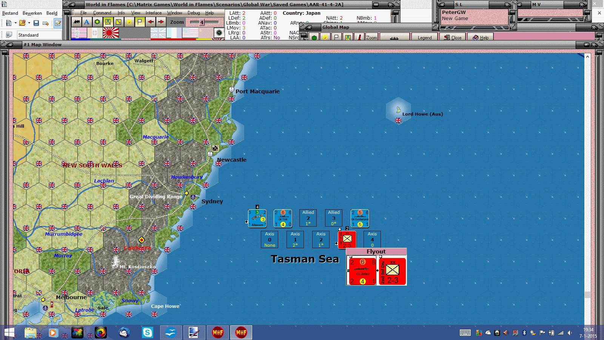Open the Command menu
Screen dimensions: 604x340
point(102,13)
